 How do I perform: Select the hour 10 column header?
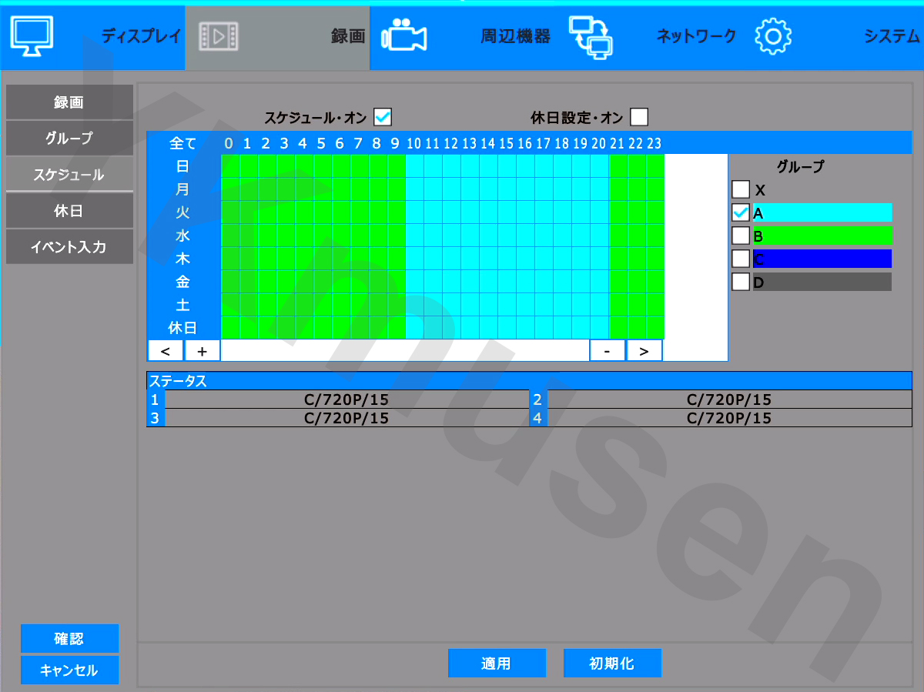(x=414, y=143)
